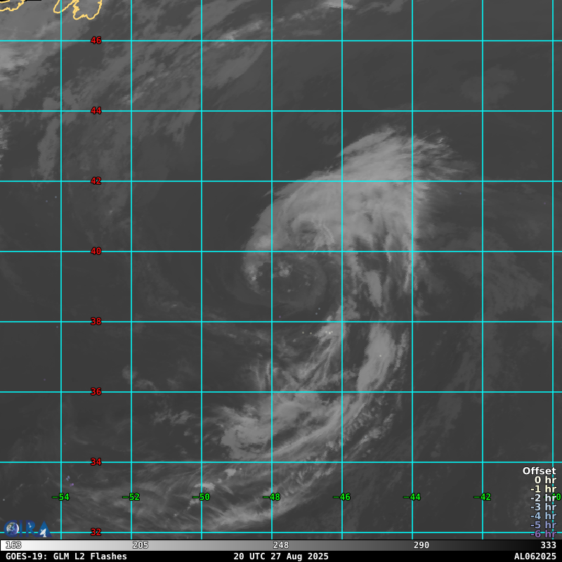Click the -1 hr offset legend label
The width and height of the screenshot is (562, 562).
pyautogui.click(x=543, y=490)
